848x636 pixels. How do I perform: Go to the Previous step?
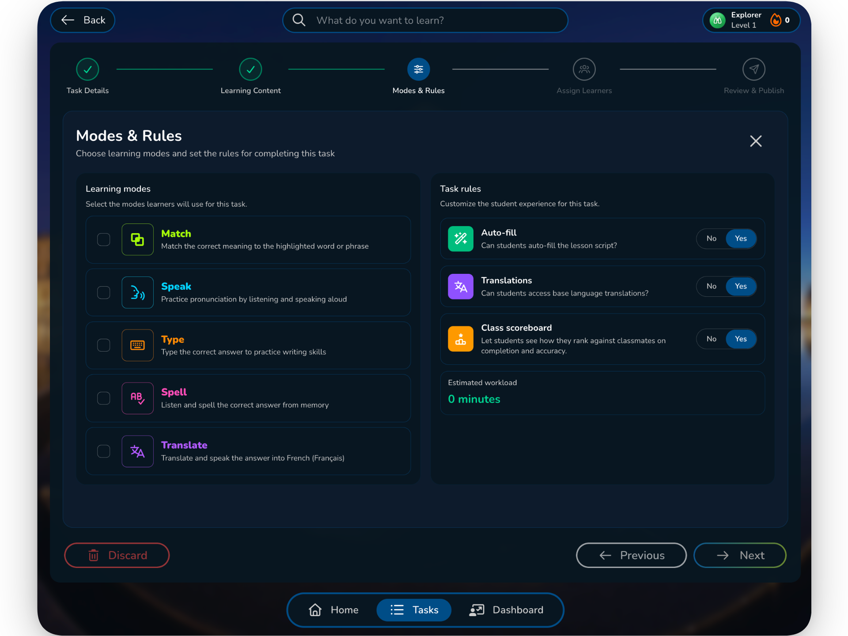click(631, 555)
